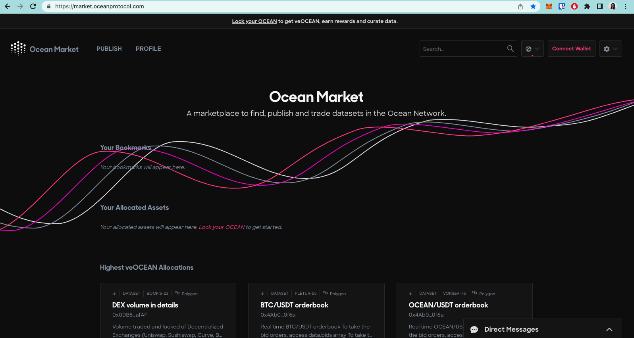
Task: Click download icon on OCEAN/USDT orderbook card
Action: (410, 294)
